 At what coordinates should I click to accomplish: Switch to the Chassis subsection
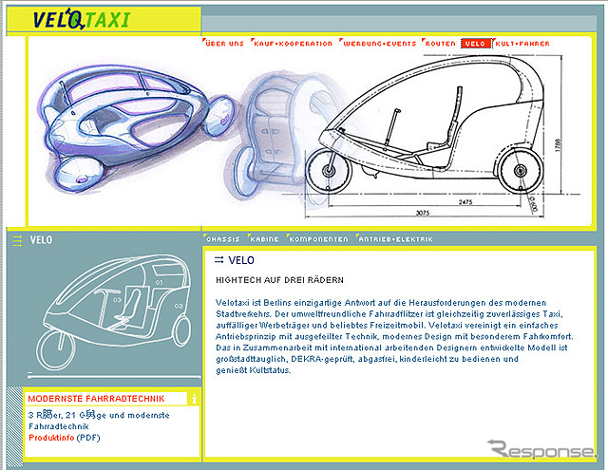pyautogui.click(x=221, y=239)
